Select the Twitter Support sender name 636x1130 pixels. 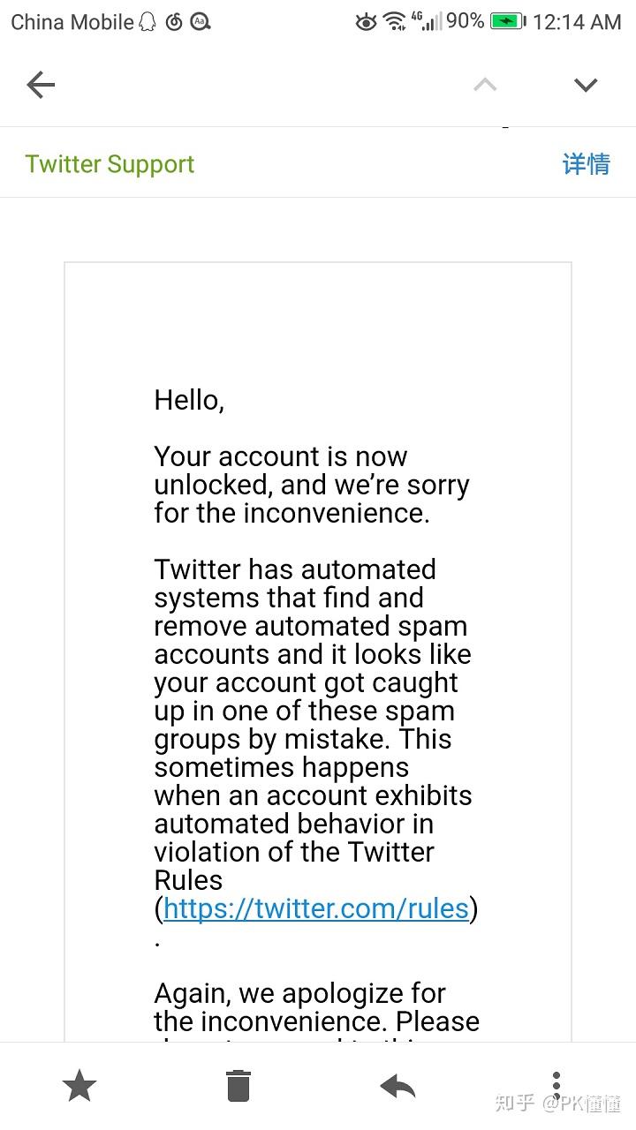coord(110,163)
